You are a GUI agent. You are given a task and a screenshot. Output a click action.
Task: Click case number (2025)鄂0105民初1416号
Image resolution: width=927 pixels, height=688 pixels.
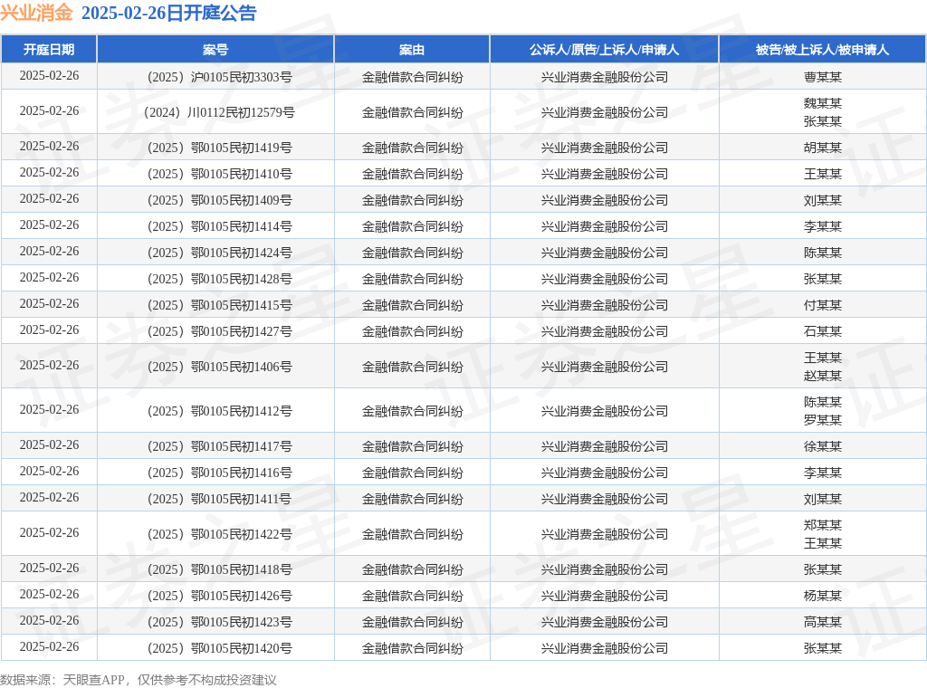219,473
